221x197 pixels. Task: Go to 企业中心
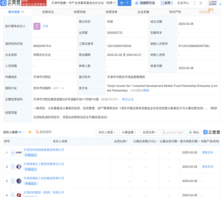(183, 3)
